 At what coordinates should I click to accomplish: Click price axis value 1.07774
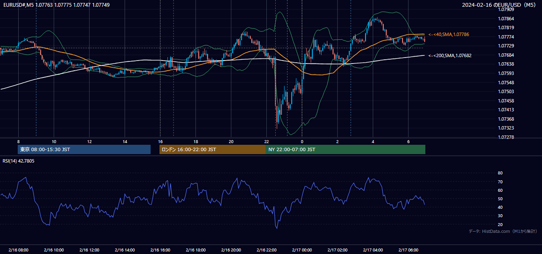pos(506,37)
